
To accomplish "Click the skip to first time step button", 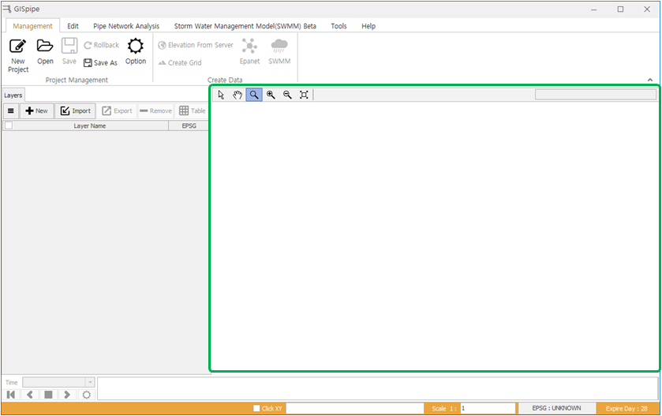I will point(11,395).
